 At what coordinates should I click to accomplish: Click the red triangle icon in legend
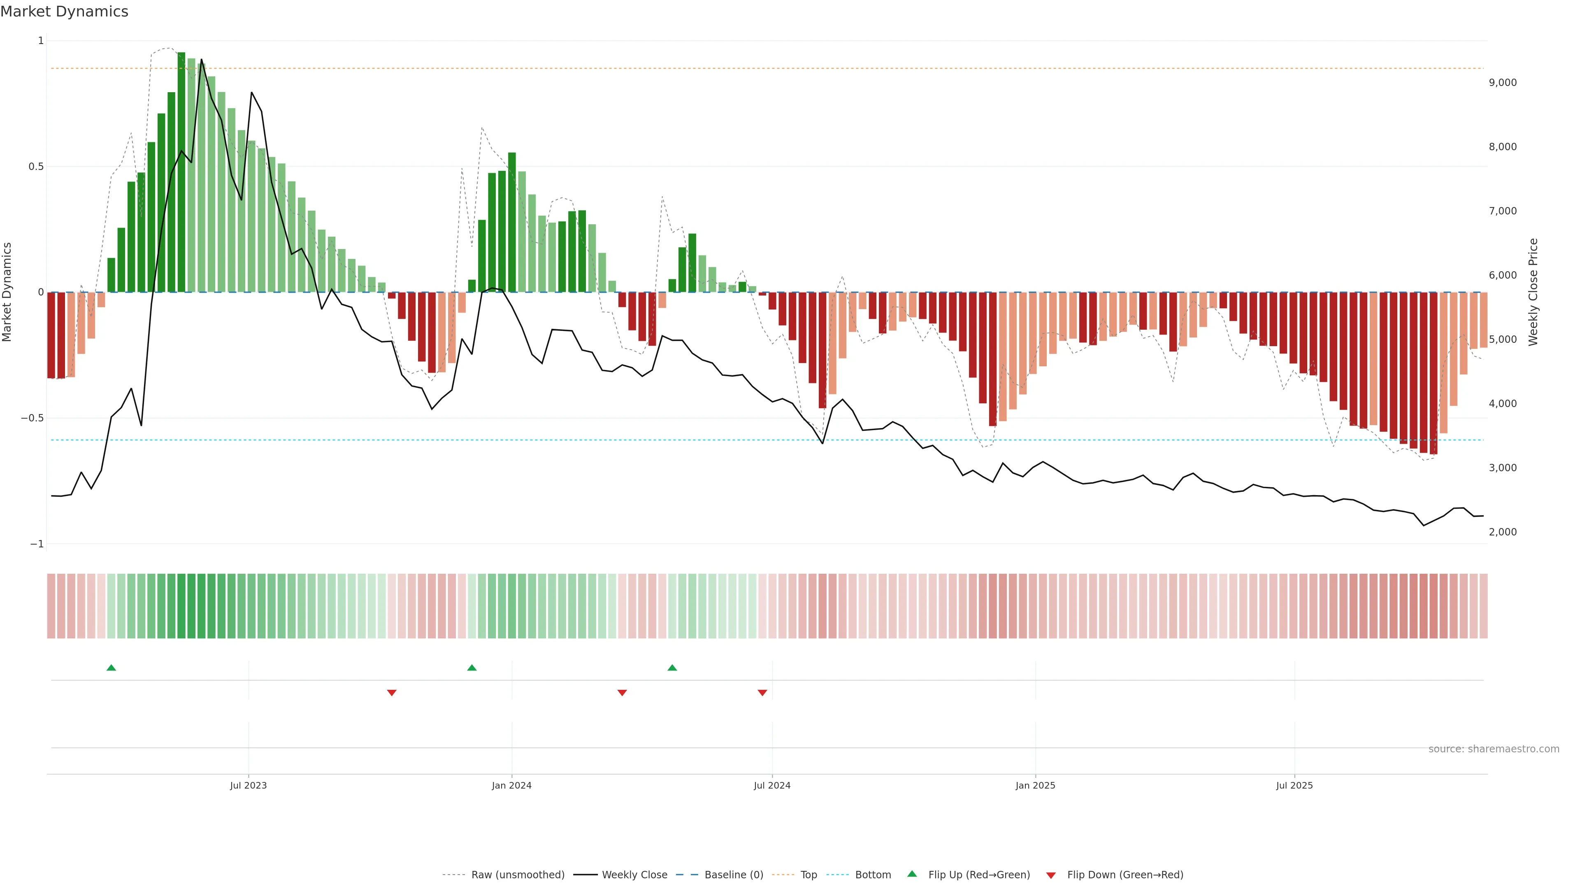pyautogui.click(x=1051, y=875)
